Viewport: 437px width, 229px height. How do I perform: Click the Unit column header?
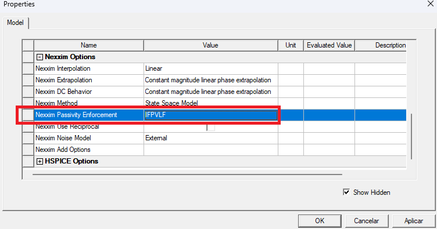click(x=291, y=45)
